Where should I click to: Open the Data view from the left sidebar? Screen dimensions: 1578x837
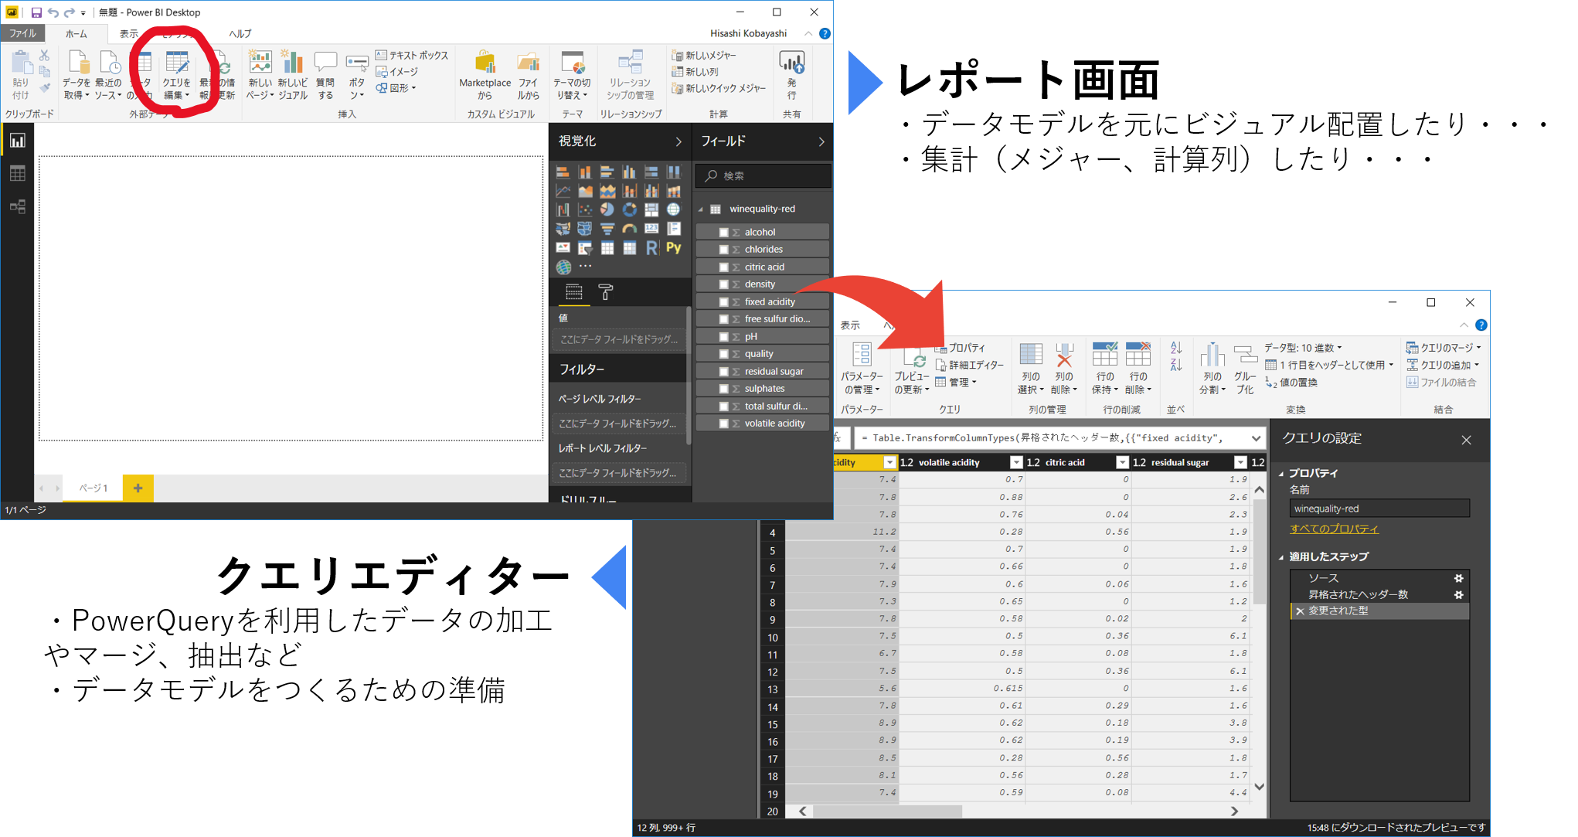click(17, 173)
